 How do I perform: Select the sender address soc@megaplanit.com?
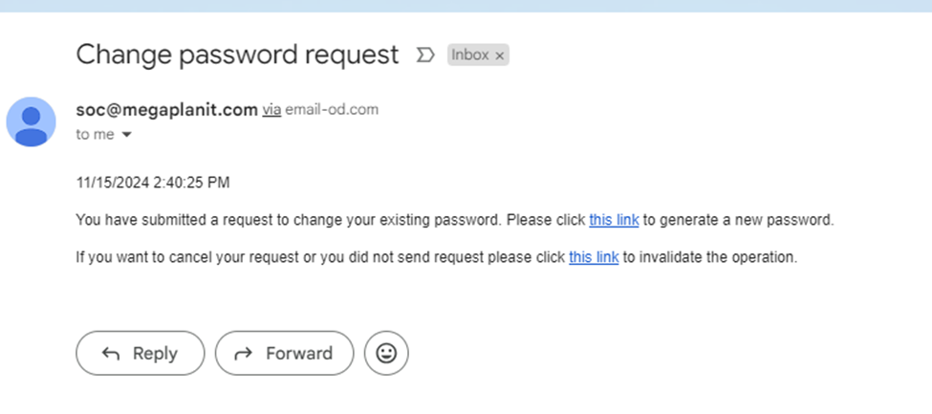(166, 109)
